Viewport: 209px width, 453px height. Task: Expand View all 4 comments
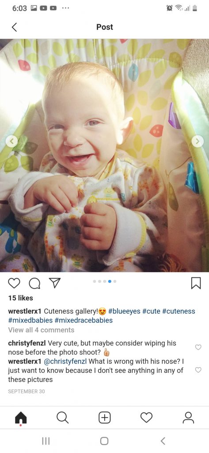click(x=41, y=330)
